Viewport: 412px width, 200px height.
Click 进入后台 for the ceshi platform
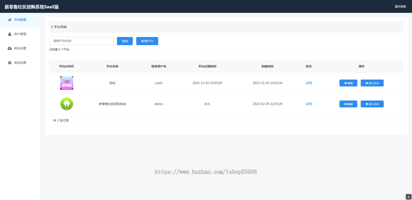point(372,83)
